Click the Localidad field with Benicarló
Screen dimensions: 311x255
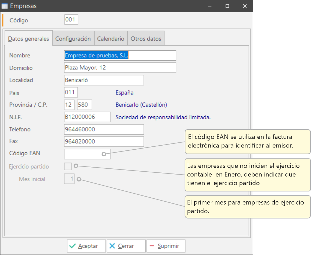pos(104,80)
